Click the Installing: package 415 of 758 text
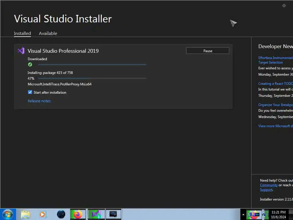This screenshot has width=293, height=220. [x=50, y=72]
